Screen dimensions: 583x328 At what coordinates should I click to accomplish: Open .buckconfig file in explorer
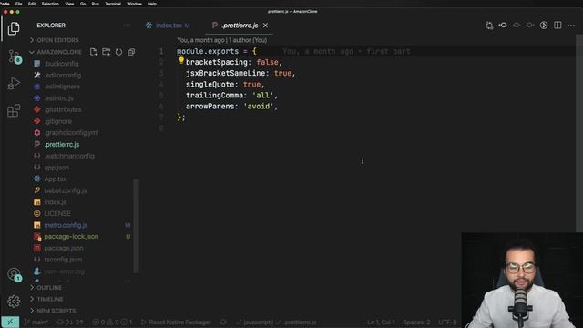(x=61, y=64)
